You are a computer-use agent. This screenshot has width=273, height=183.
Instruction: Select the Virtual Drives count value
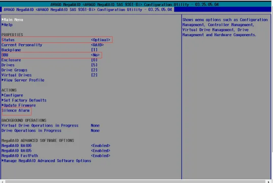coord(94,75)
